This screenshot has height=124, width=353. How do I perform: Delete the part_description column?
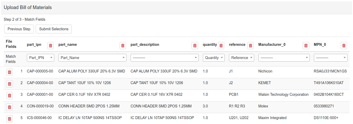pyautogui.click(x=195, y=46)
